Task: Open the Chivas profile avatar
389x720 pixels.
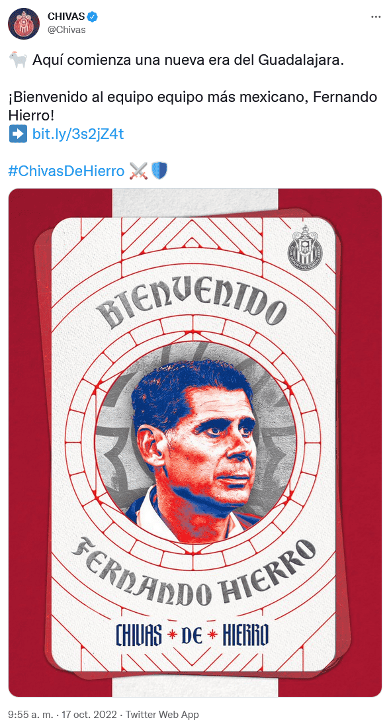Action: 23,24
